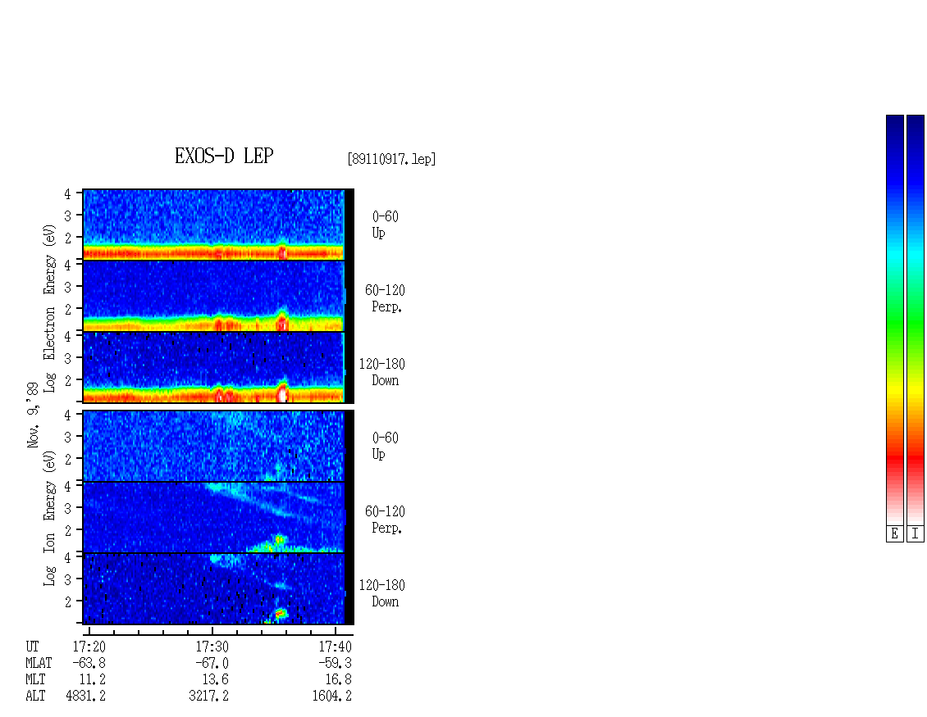Click the 60-120 Perp. label beside electron panels
Screen dimensions: 927x717
coord(385,298)
